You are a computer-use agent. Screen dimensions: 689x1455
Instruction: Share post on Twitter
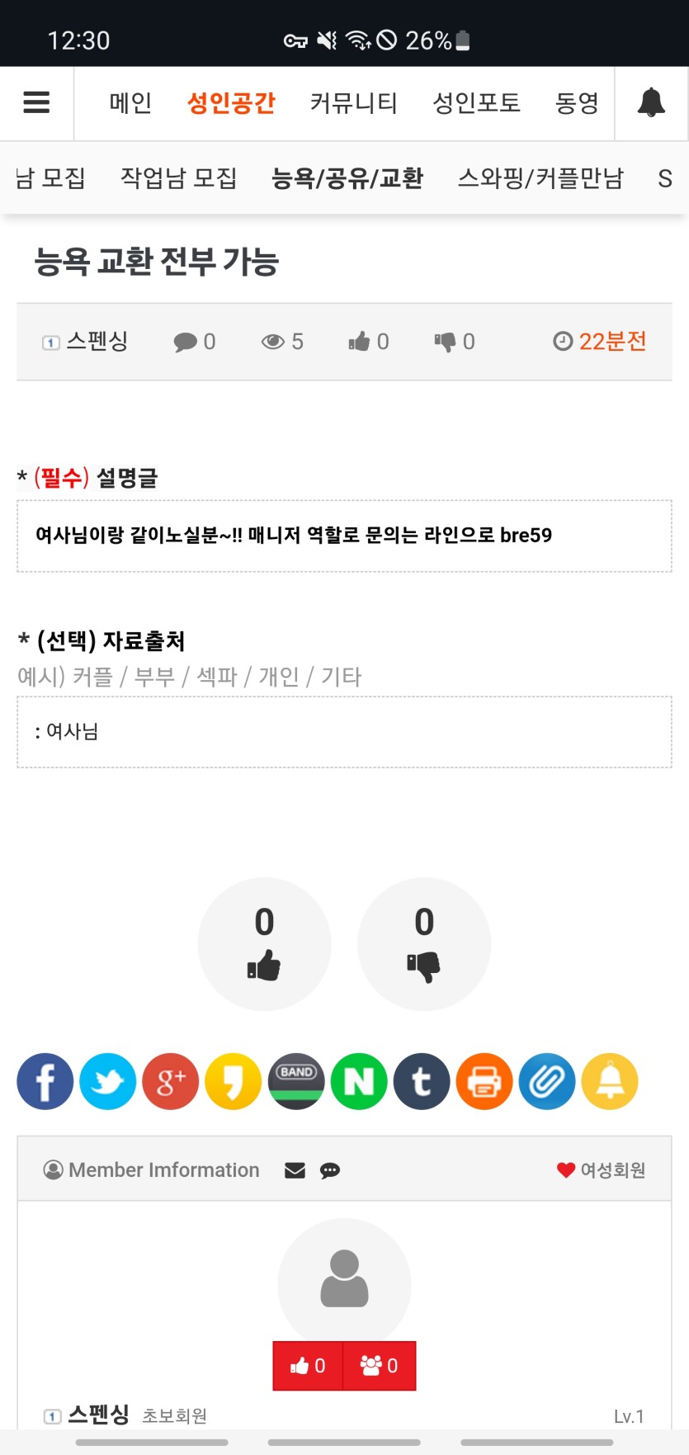(x=108, y=1081)
